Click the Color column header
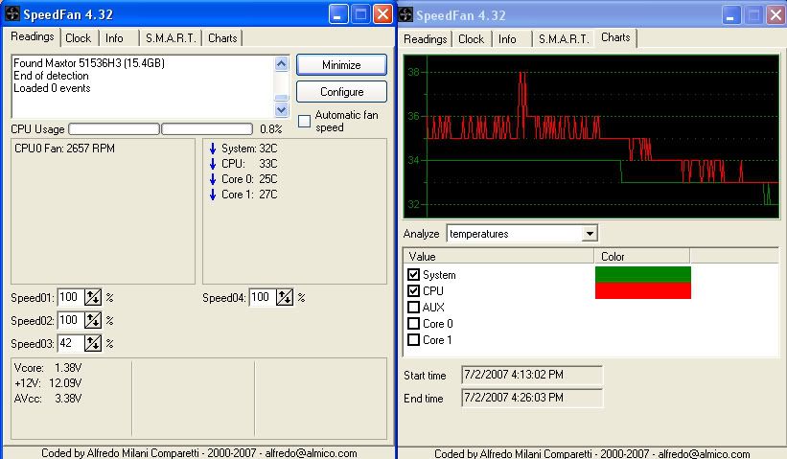Image resolution: width=787 pixels, height=459 pixels. [x=642, y=257]
